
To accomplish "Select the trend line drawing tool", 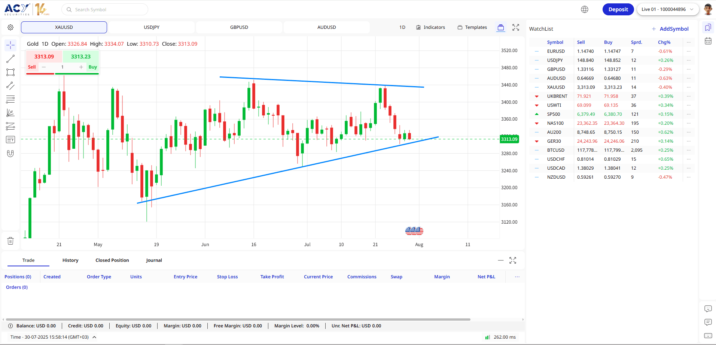I will (x=10, y=59).
